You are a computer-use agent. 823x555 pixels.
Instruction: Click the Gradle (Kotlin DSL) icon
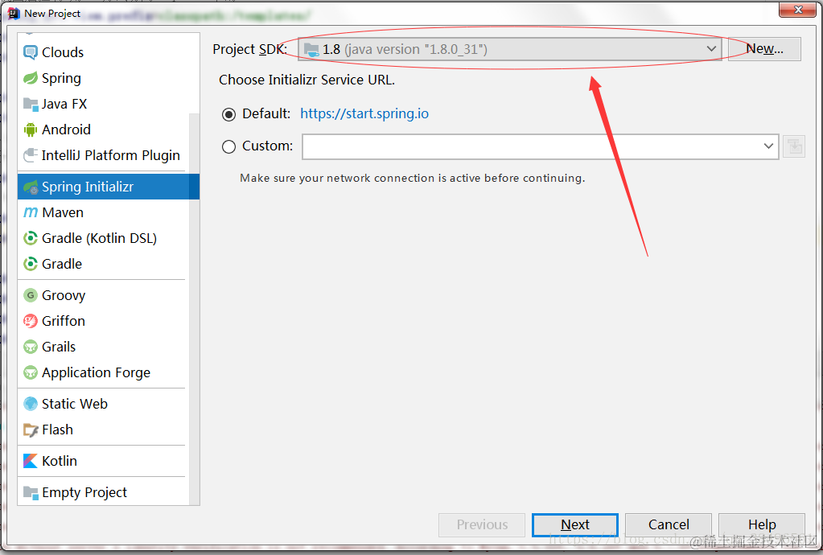31,238
